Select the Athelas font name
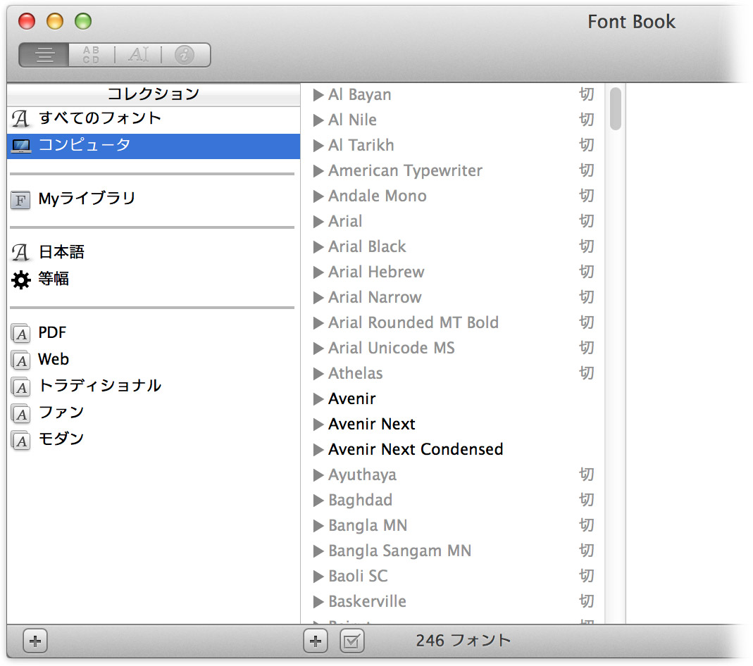 tap(356, 373)
